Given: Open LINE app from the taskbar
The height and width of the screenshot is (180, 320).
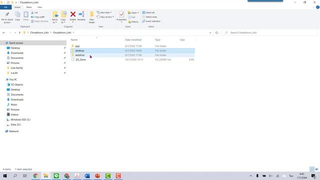Looking at the screenshot, I should click(56, 175).
